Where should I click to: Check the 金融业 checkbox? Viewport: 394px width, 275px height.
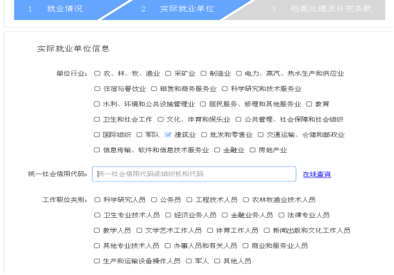[217, 150]
